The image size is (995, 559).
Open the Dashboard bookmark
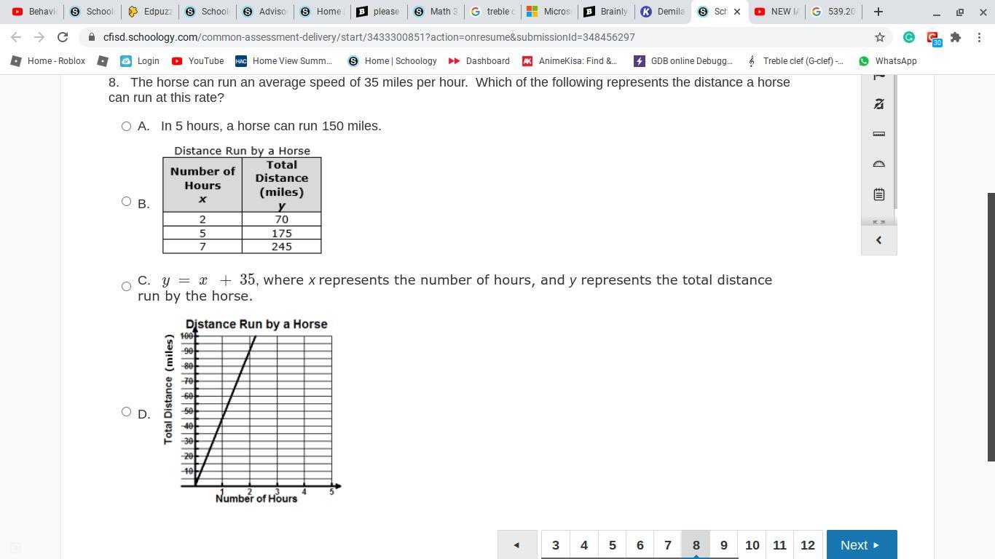click(479, 61)
